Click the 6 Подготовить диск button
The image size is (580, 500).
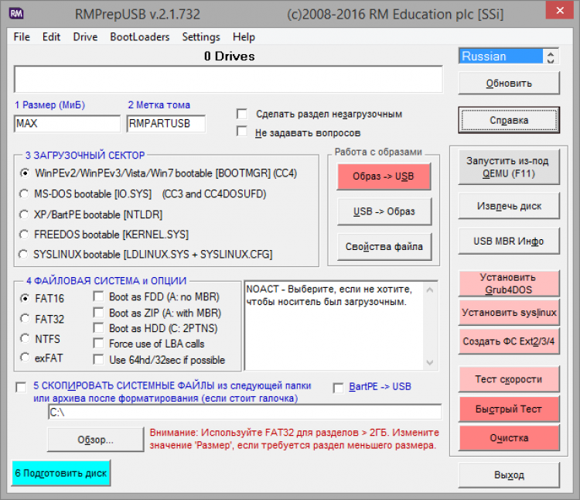(x=61, y=473)
